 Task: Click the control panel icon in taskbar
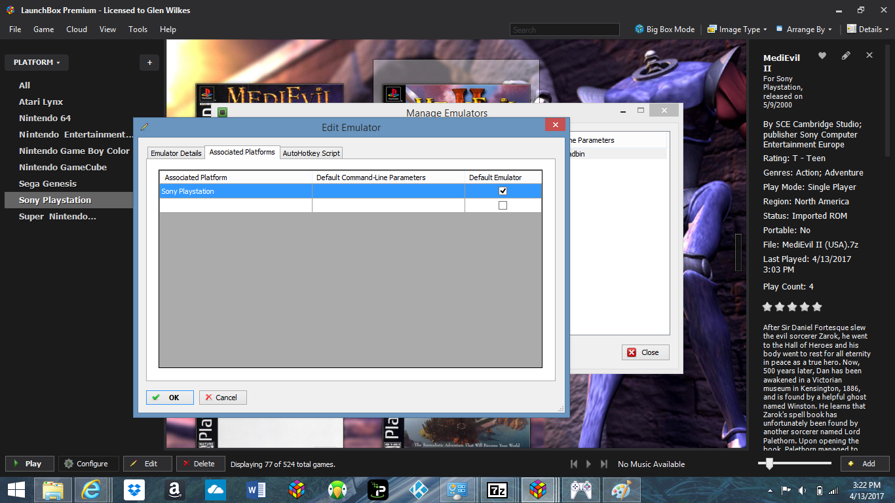[x=457, y=489]
